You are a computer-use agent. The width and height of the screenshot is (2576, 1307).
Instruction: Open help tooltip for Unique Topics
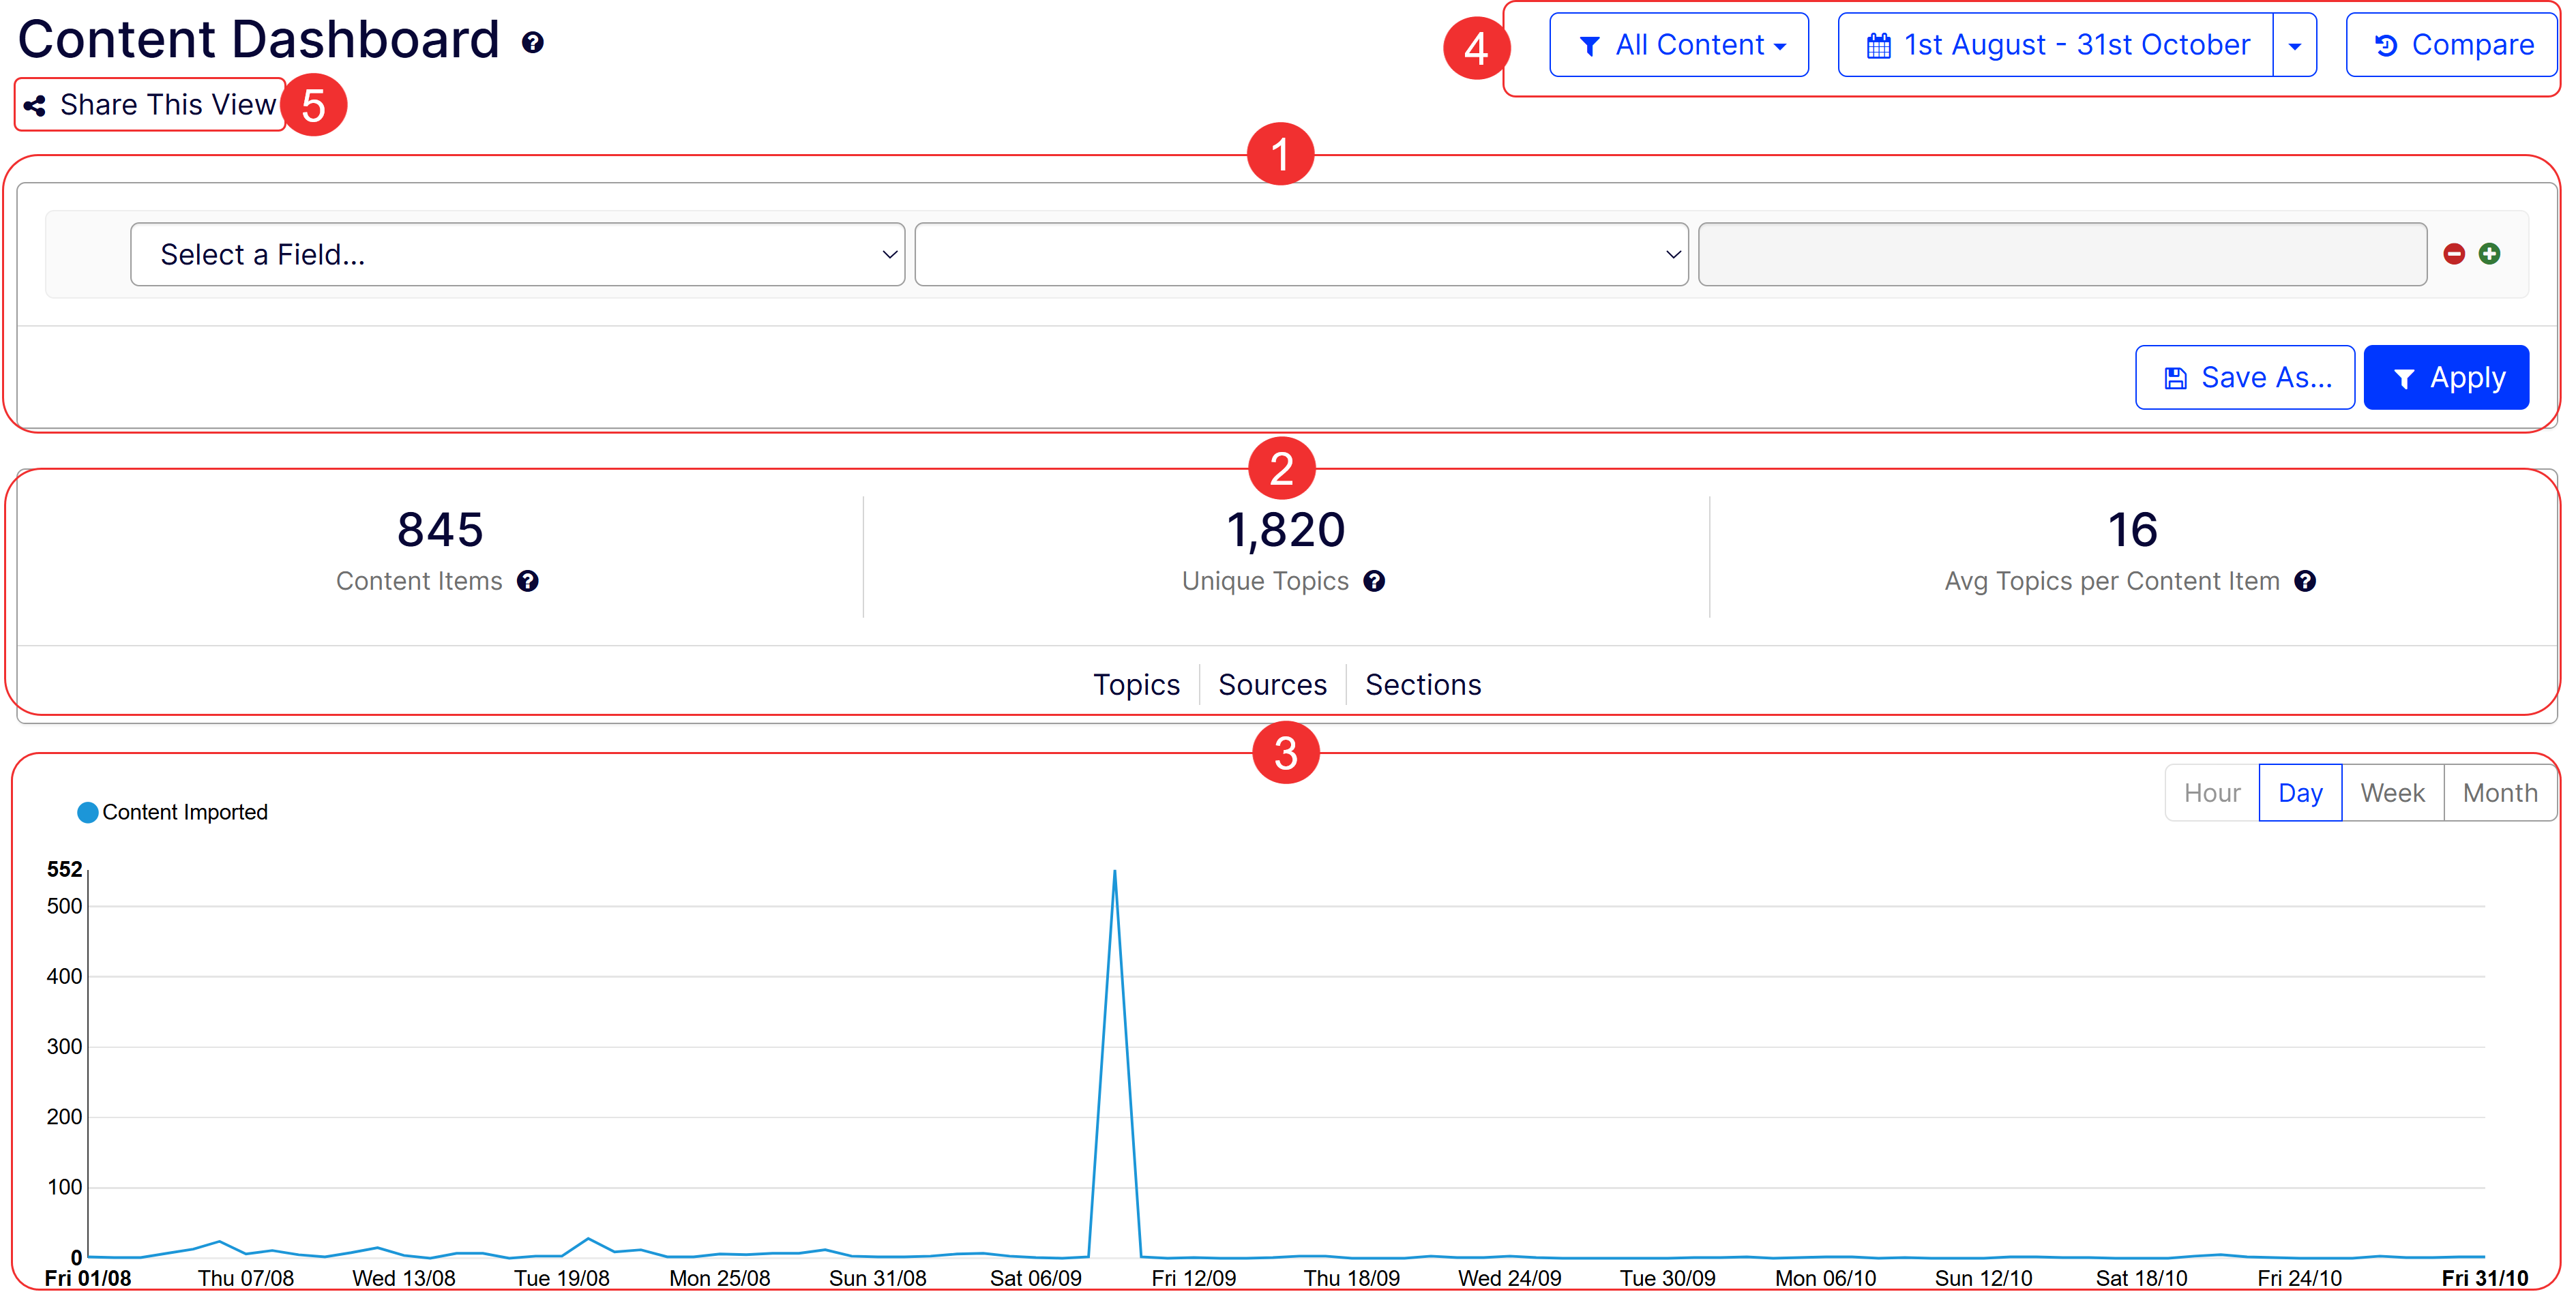[x=1374, y=581]
